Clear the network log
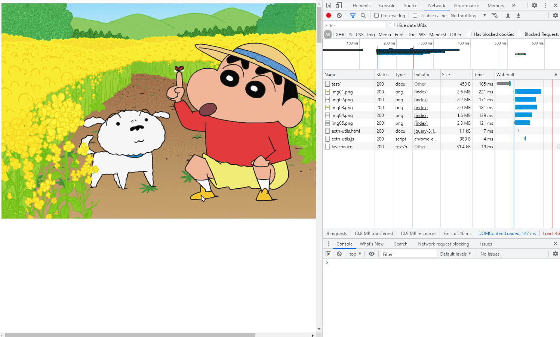Screen dimensions: 560x337 [x=339, y=15]
